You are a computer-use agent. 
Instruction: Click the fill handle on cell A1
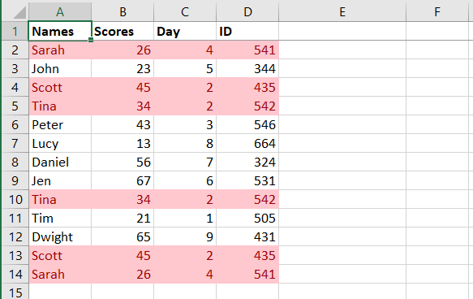tap(91, 40)
